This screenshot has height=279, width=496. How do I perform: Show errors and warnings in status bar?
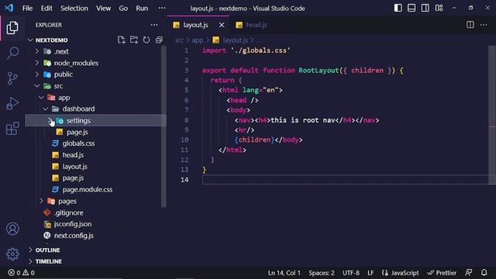(x=21, y=272)
